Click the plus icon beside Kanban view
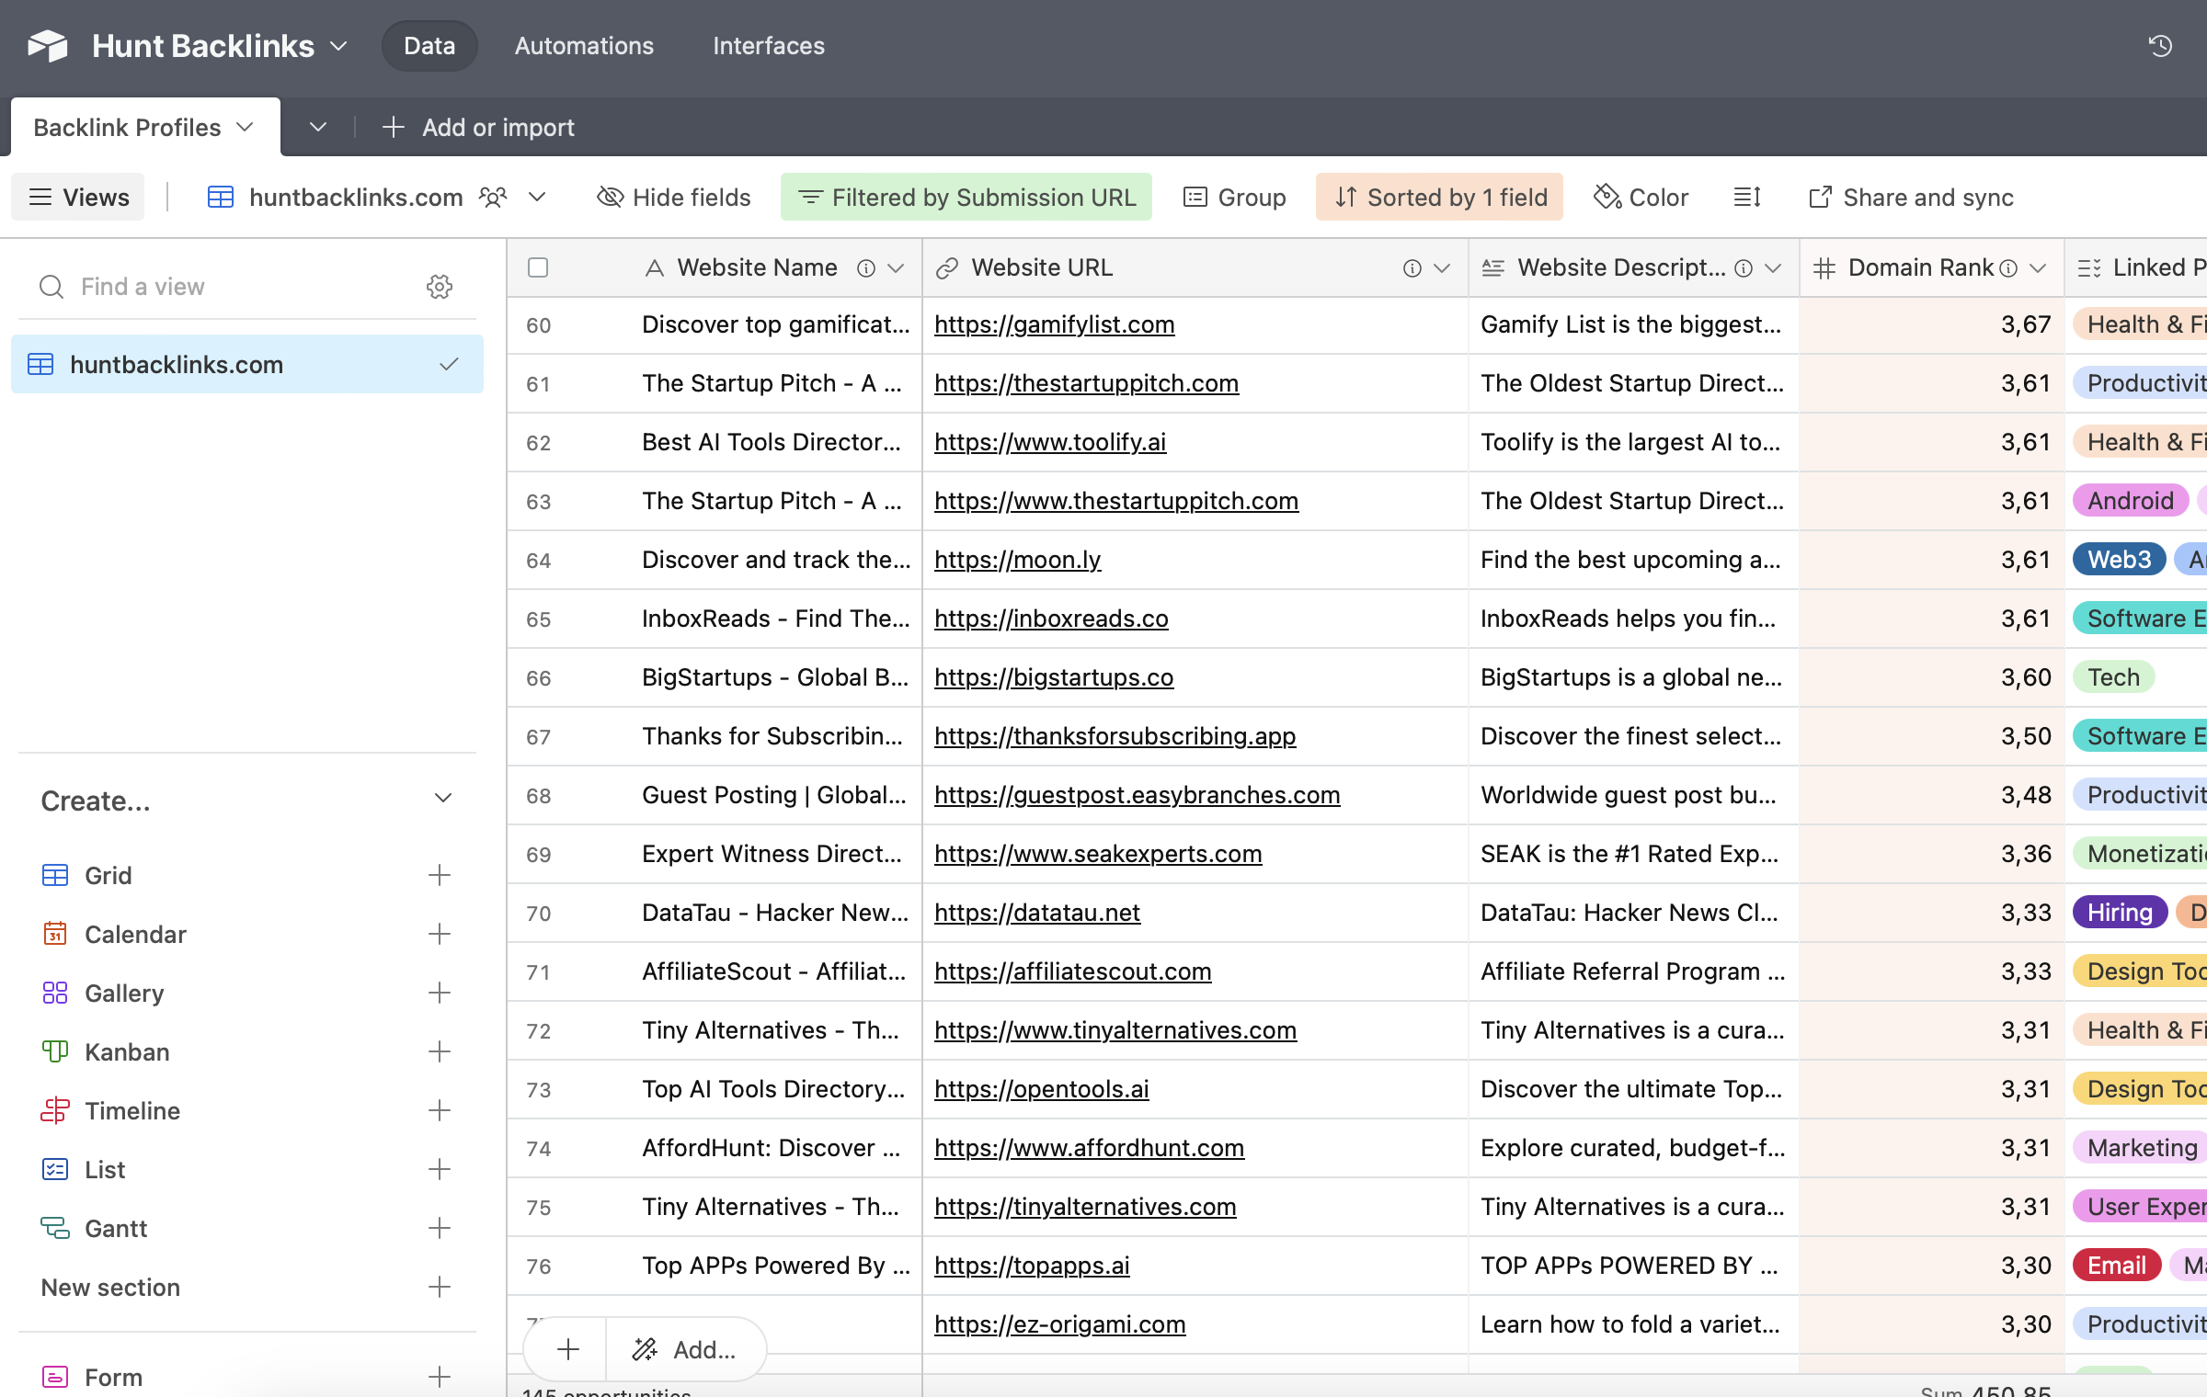The height and width of the screenshot is (1397, 2207). pos(440,1051)
